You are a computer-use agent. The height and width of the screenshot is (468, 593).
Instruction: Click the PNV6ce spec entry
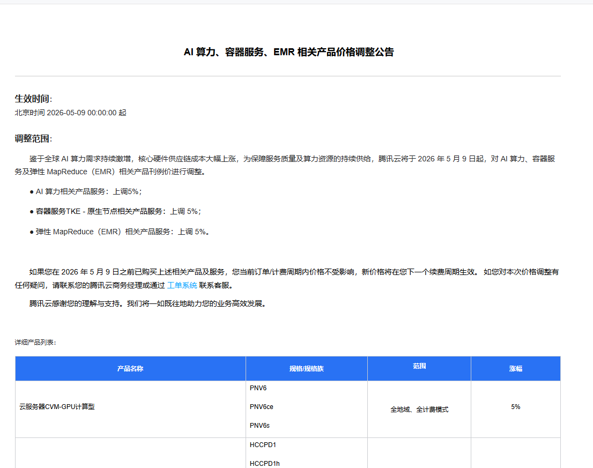pyautogui.click(x=261, y=407)
